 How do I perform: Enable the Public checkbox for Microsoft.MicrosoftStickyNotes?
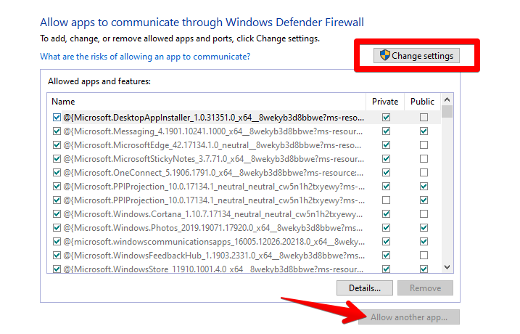[424, 159]
